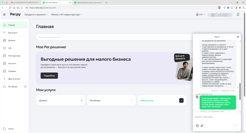
Task: Click the globe icon for Домены
Action: click(5, 40)
